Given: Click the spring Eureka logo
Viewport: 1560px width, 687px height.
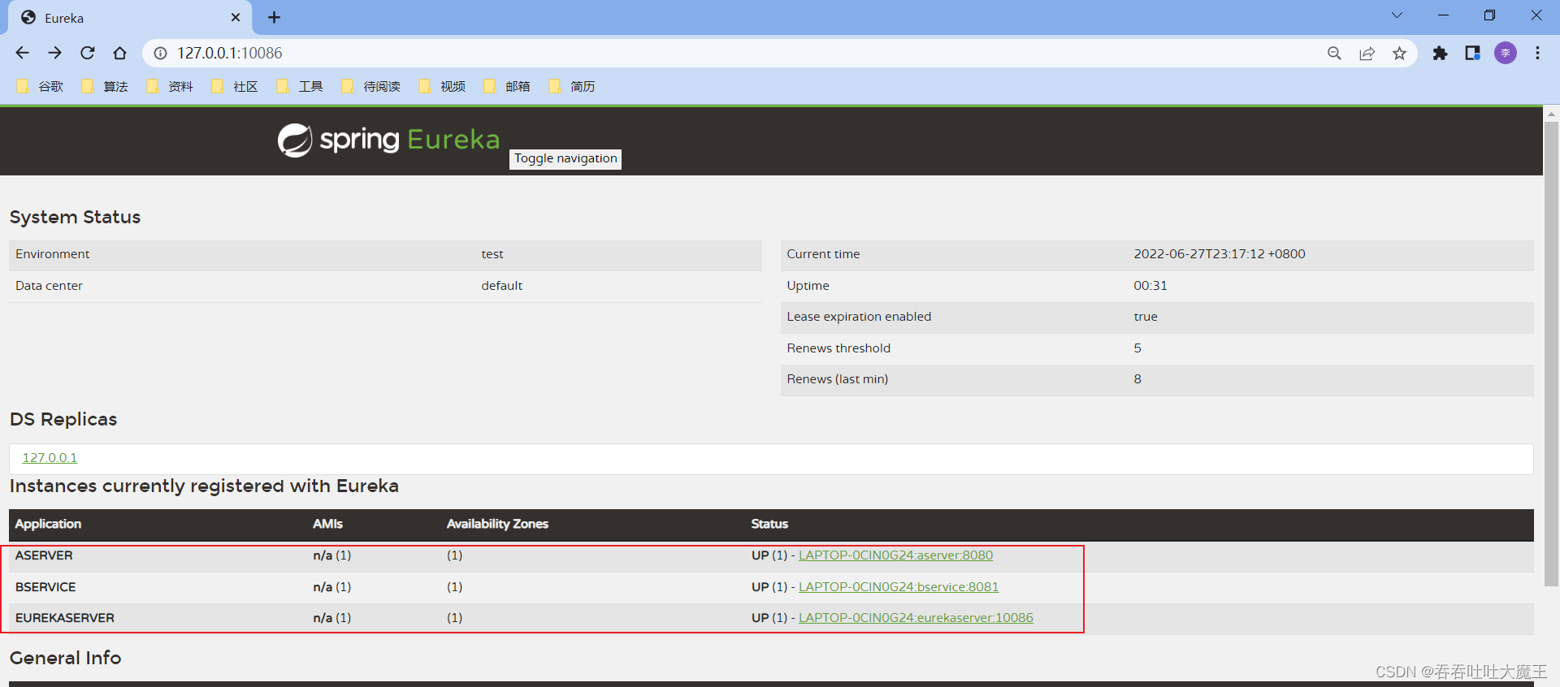Looking at the screenshot, I should pyautogui.click(x=388, y=140).
